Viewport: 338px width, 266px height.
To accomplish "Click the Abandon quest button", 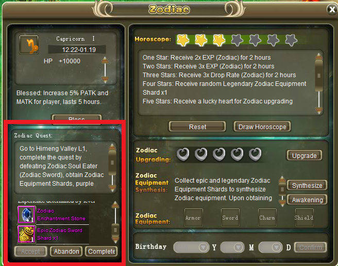I will [x=66, y=252].
